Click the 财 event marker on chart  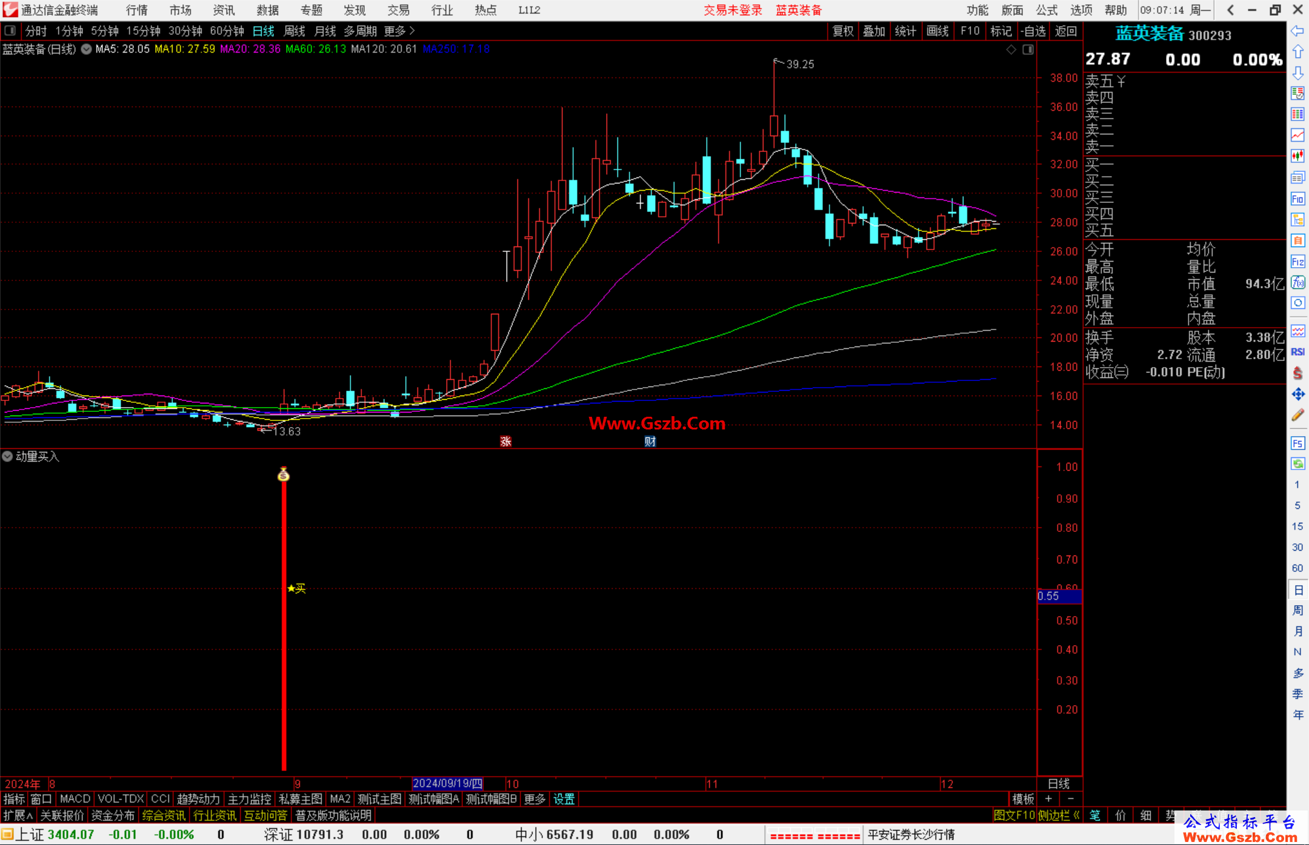[650, 442]
